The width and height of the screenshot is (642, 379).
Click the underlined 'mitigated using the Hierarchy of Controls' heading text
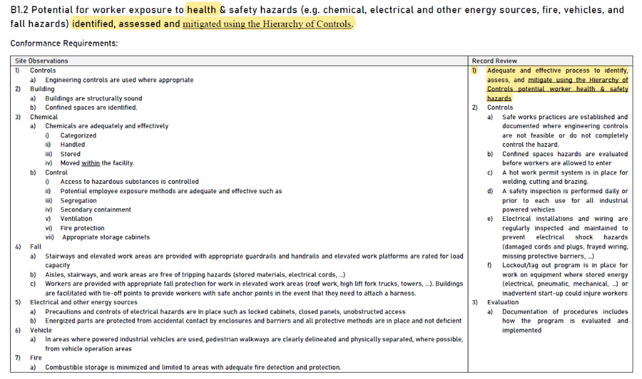(268, 24)
